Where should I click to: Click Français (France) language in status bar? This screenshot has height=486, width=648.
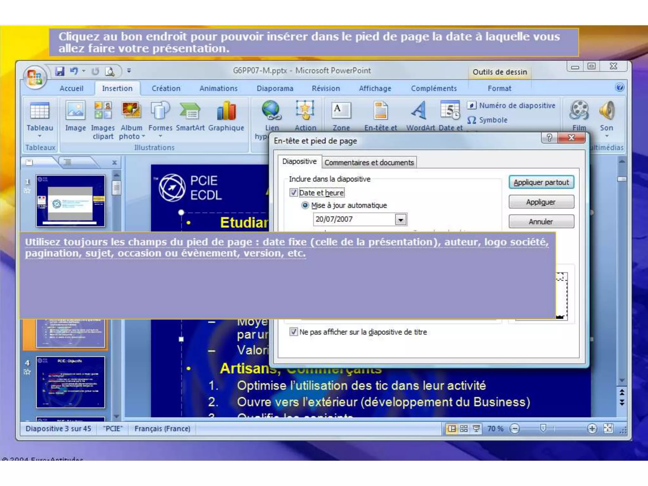[x=162, y=428]
